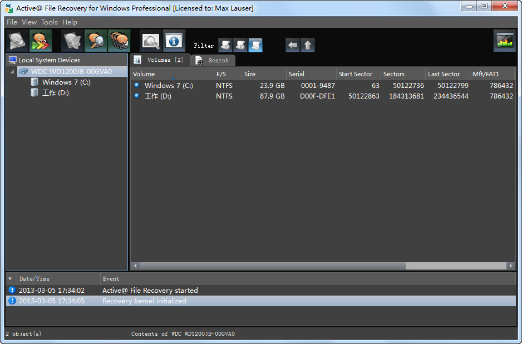Click the 184313681 sectors cell
522x344 pixels.
[x=406, y=96]
